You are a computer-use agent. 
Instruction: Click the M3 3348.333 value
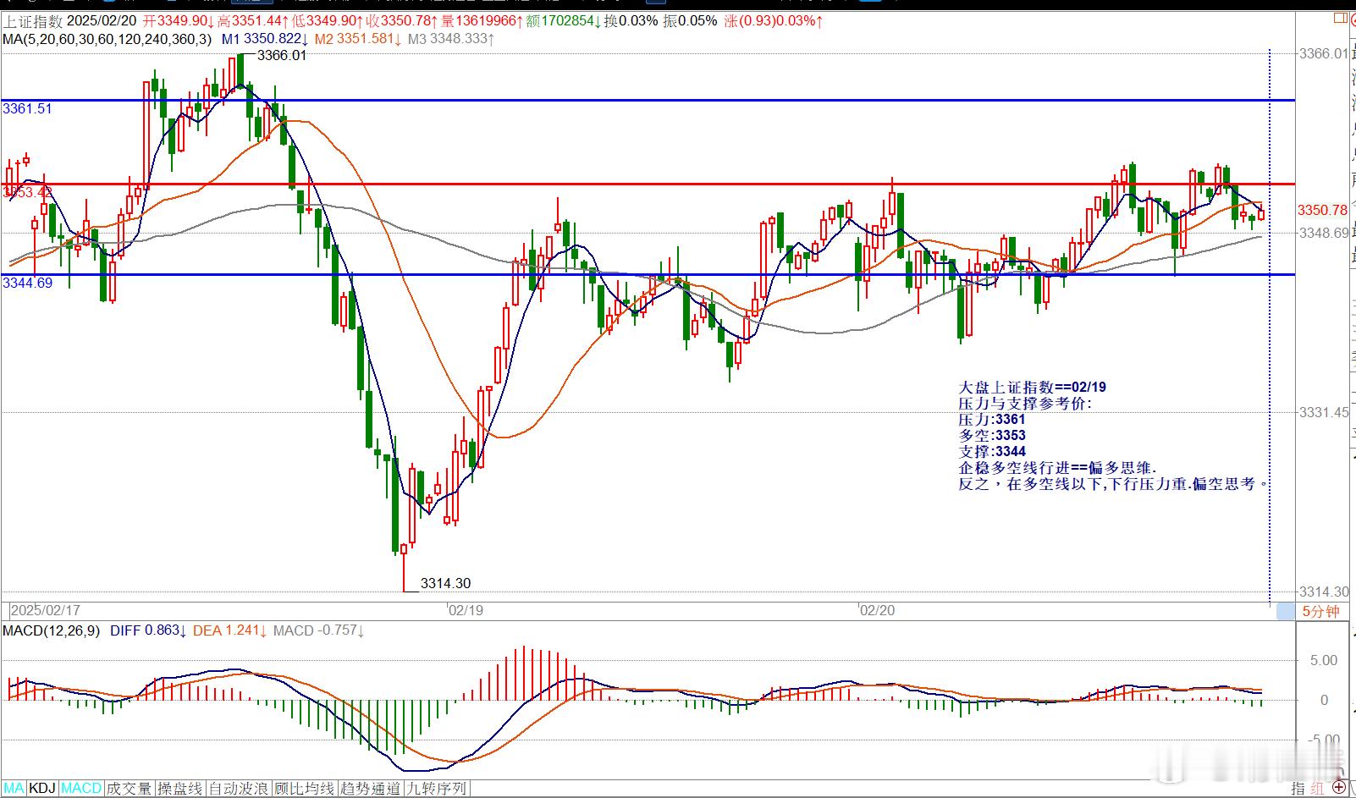(451, 39)
